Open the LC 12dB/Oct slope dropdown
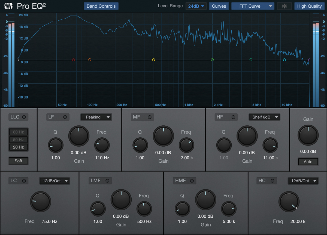 pos(55,181)
